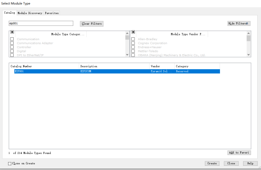This screenshot has height=170, width=261.
Task: Toggle the select-all checkbox for Module Type Vendor
Action: [x=133, y=32]
